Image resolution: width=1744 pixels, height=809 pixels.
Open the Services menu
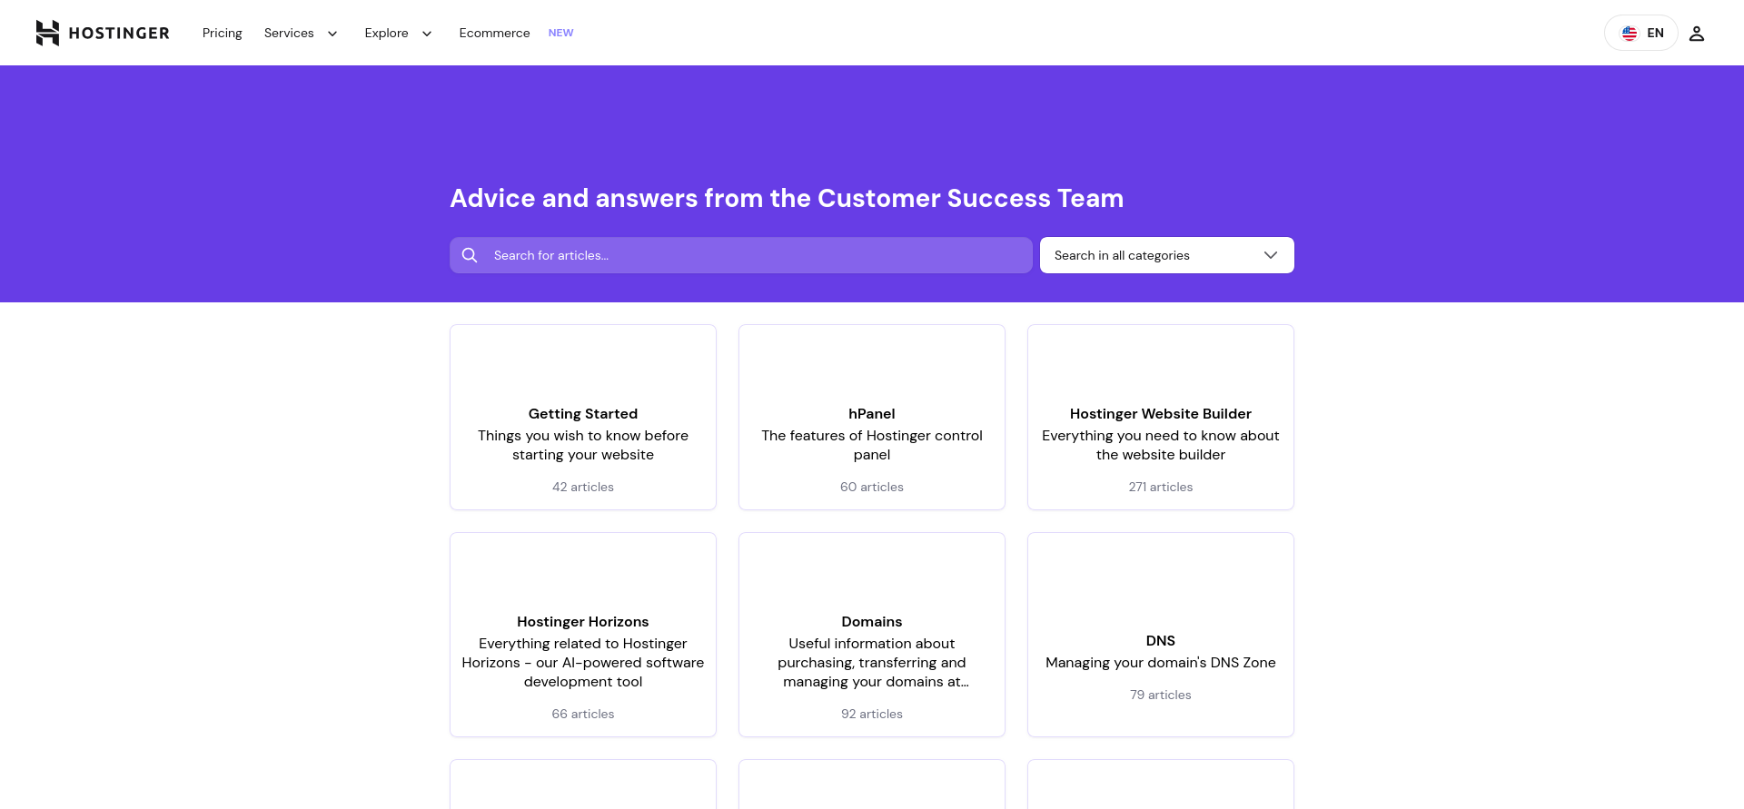pyautogui.click(x=289, y=33)
